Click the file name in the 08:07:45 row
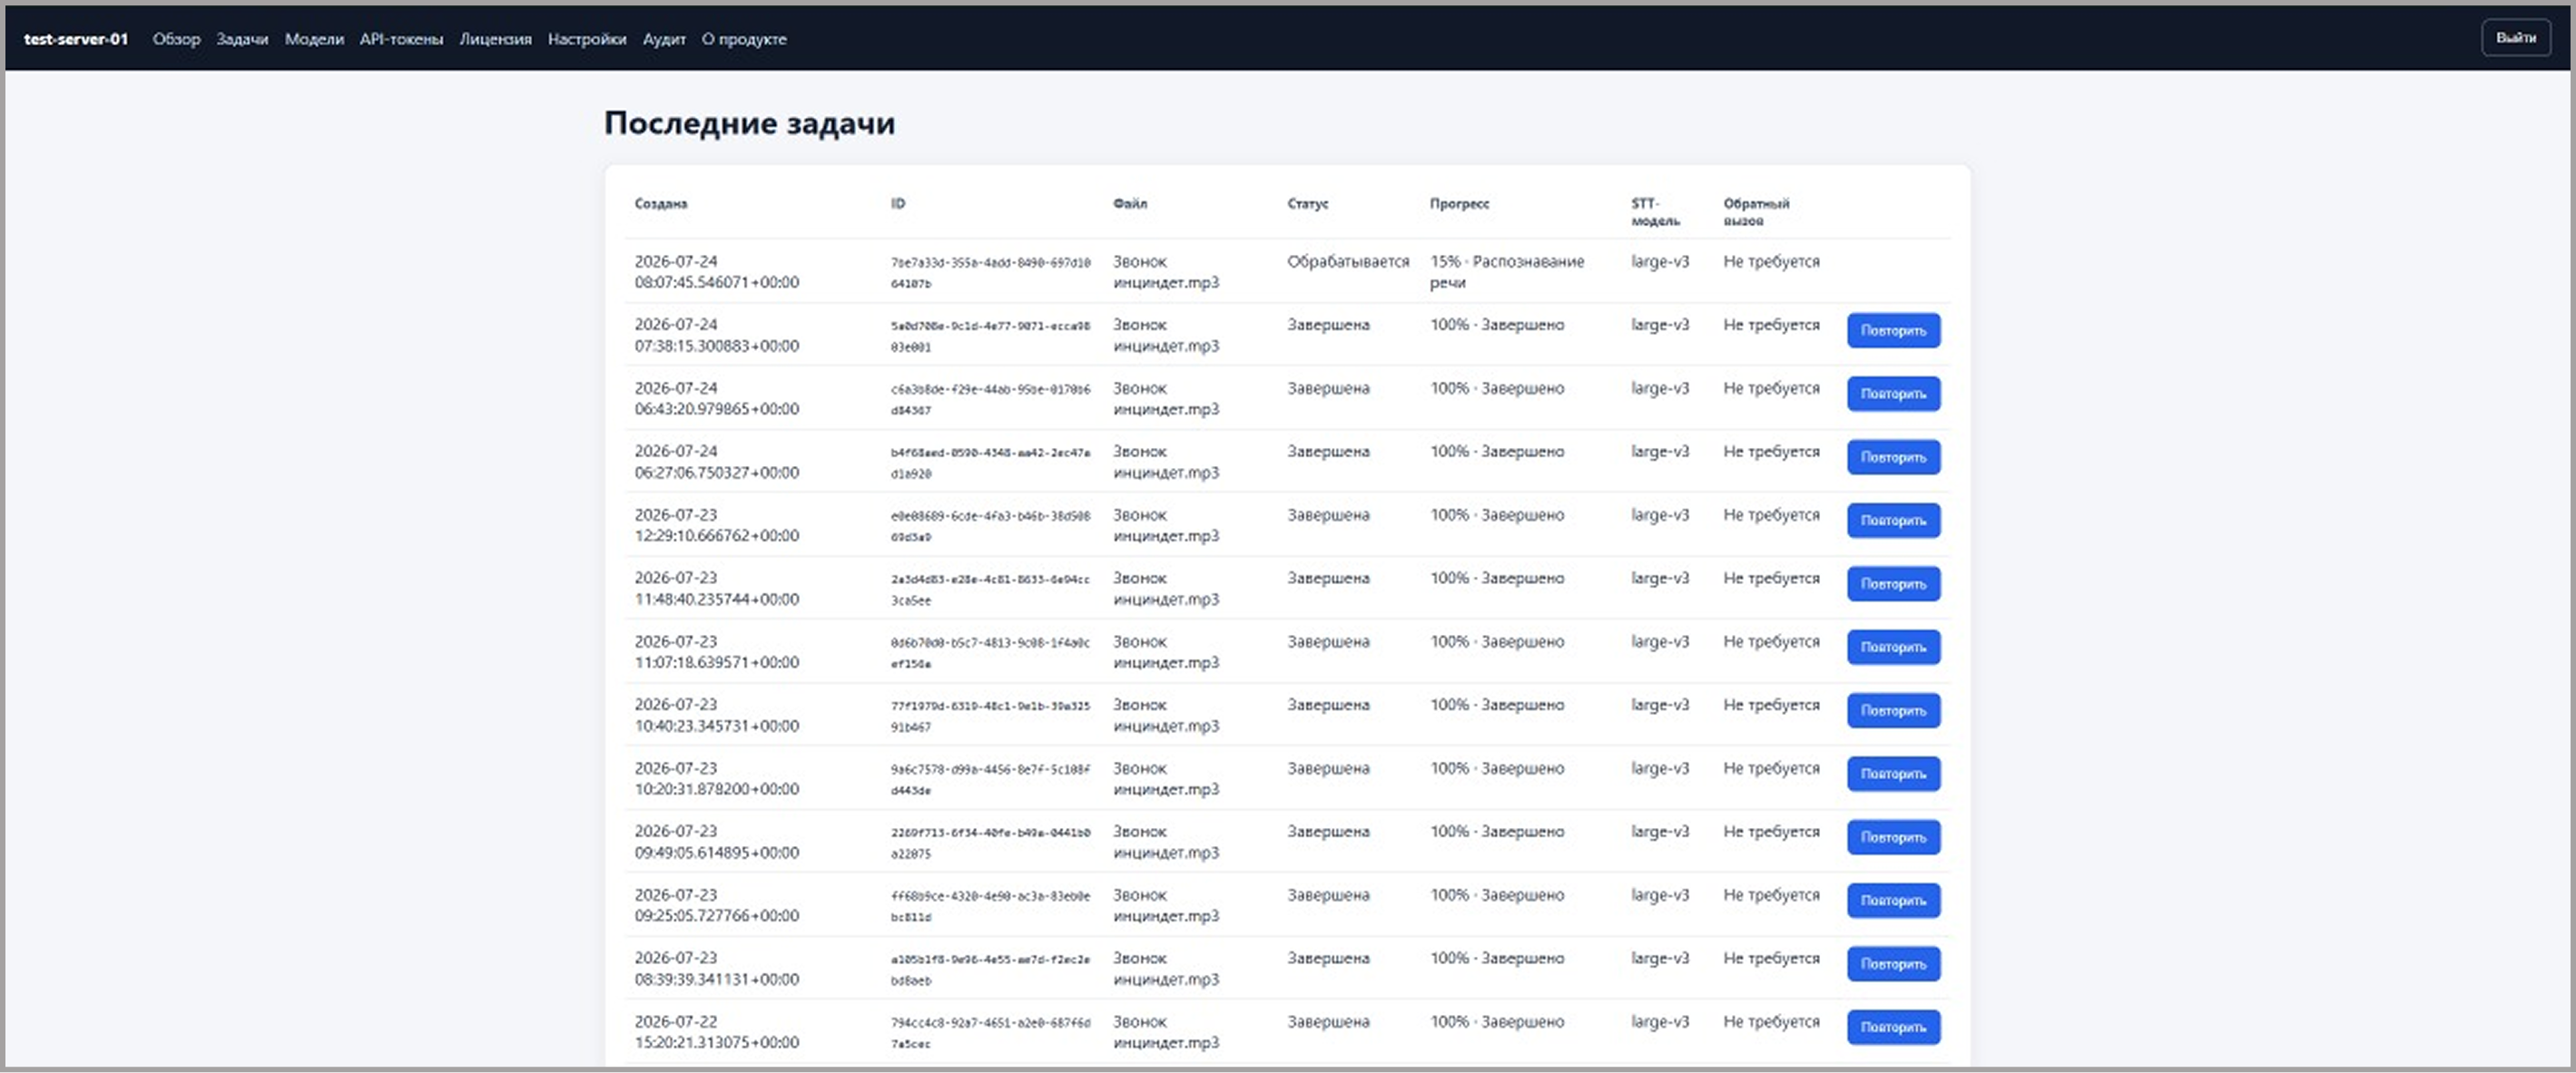2576x1073 pixels. point(1166,272)
